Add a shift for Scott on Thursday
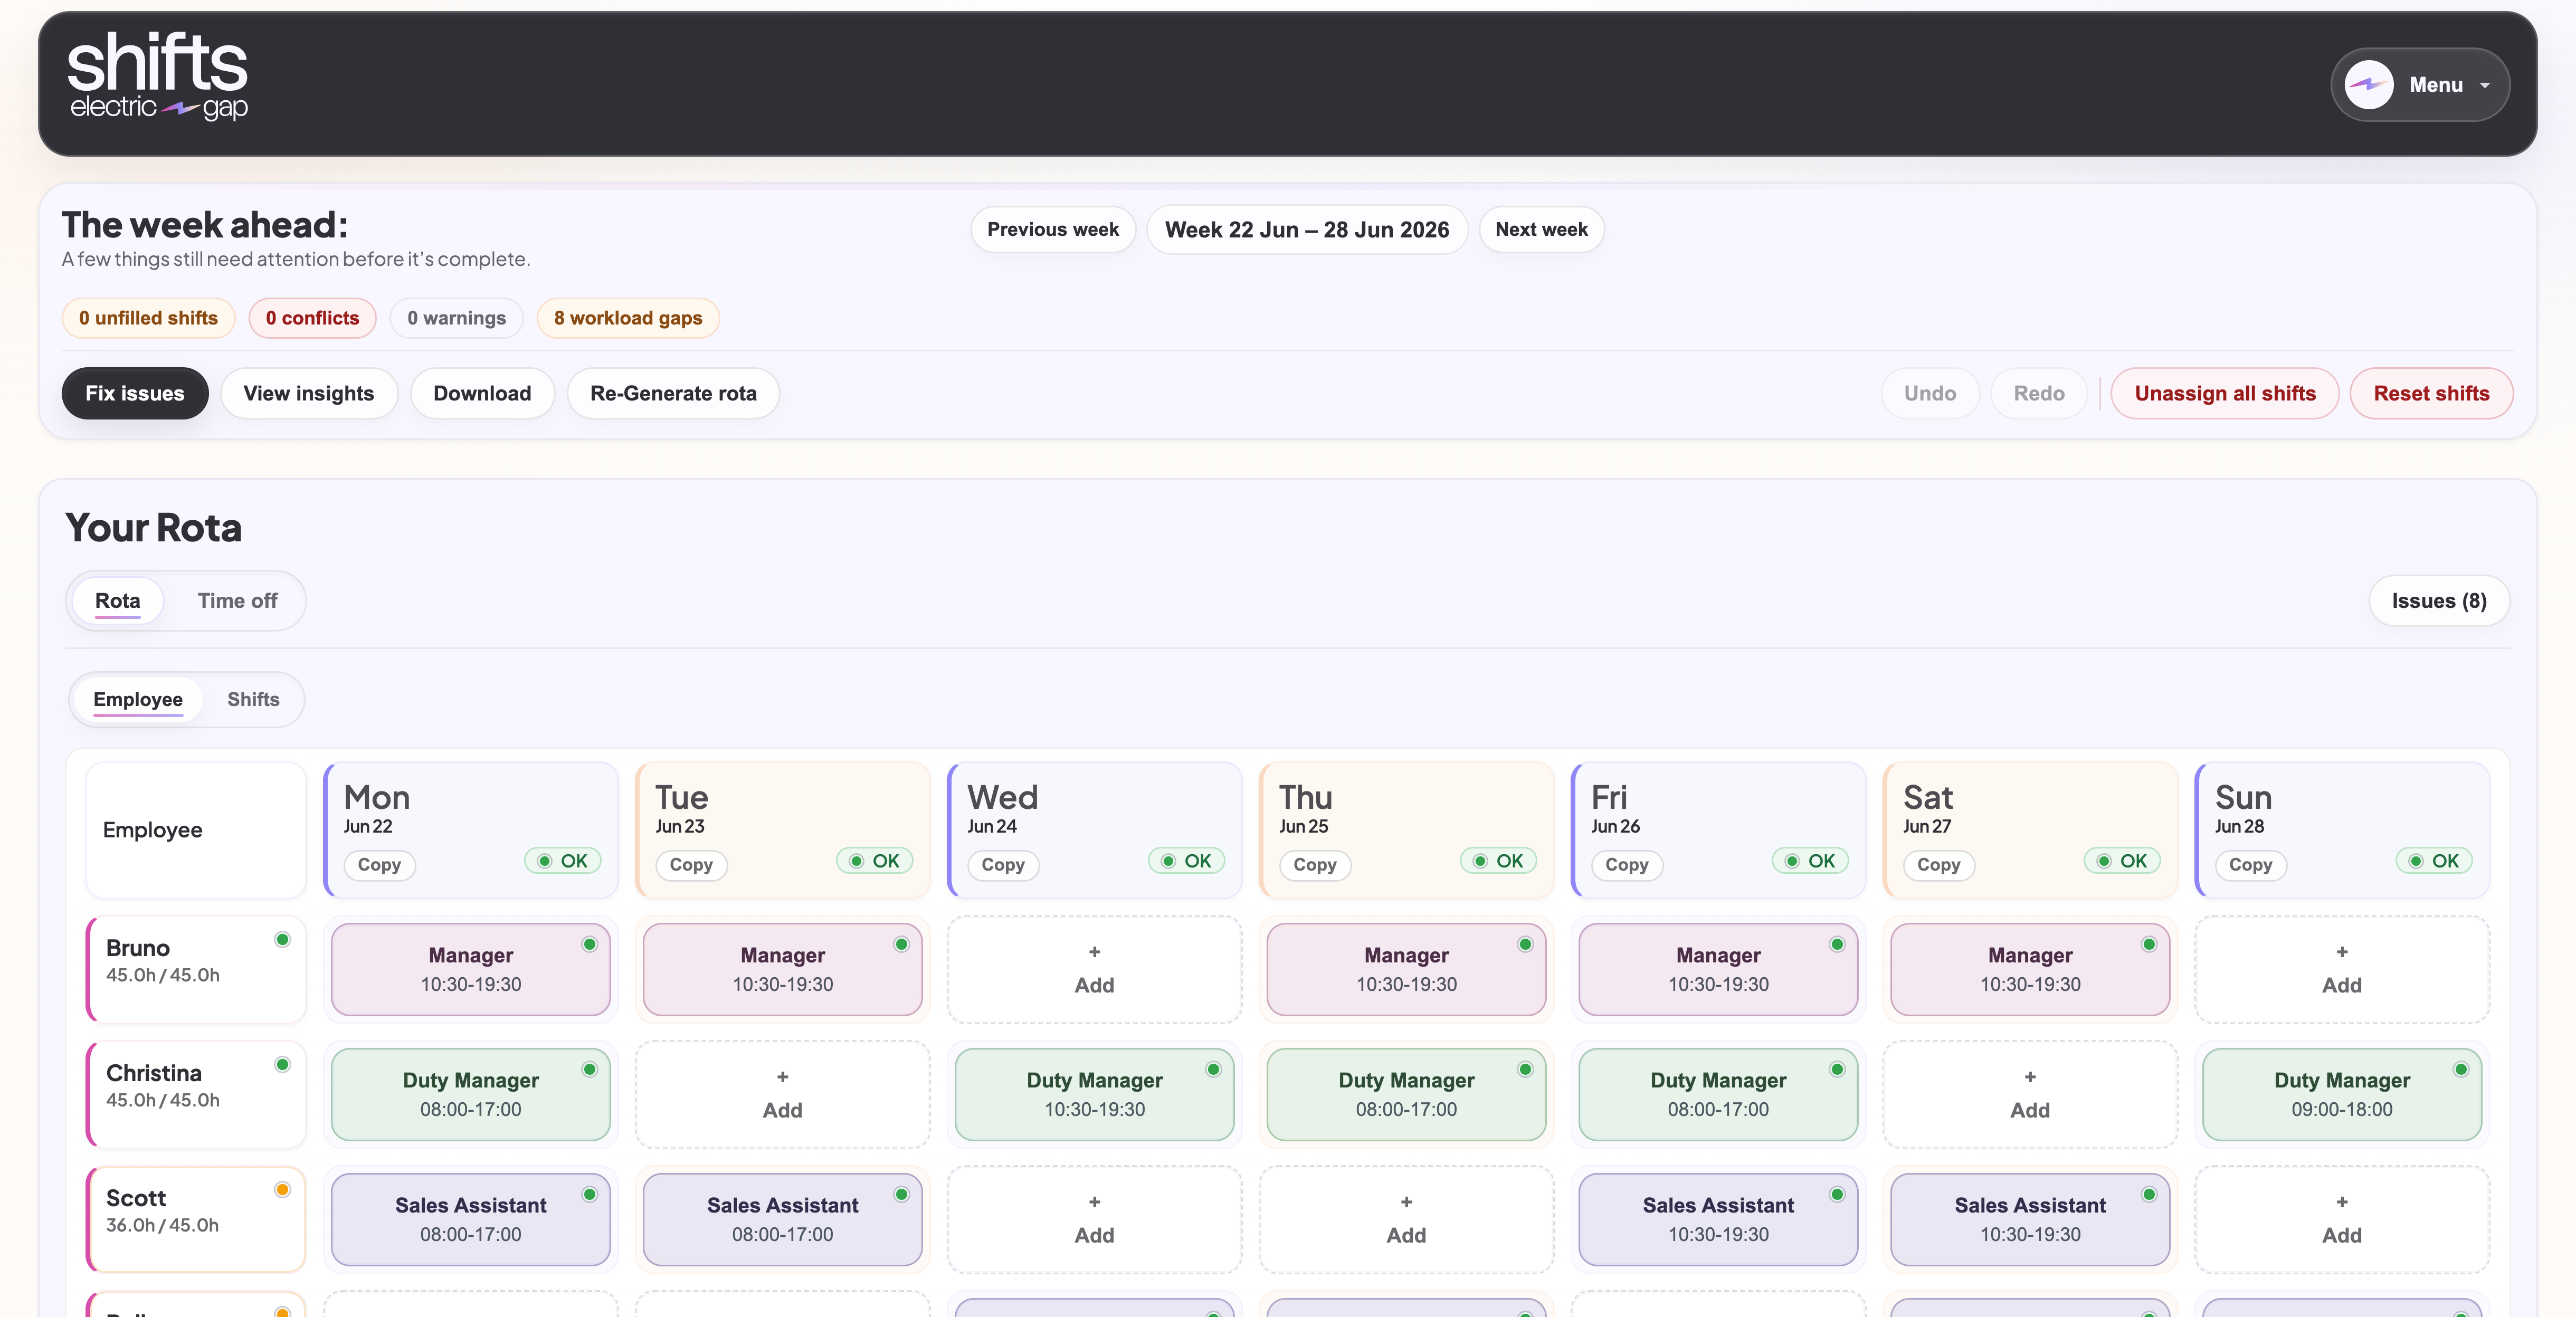Screen dimensions: 2576x1317 coord(1407,1219)
